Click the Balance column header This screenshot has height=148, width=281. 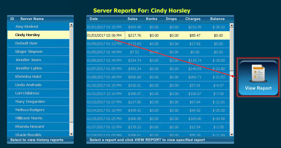(x=217, y=19)
